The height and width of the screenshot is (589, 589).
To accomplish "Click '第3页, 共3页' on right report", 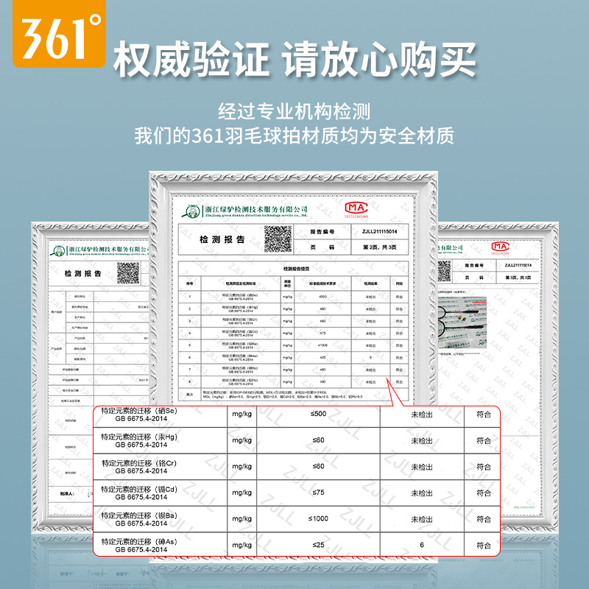I will pos(518,278).
